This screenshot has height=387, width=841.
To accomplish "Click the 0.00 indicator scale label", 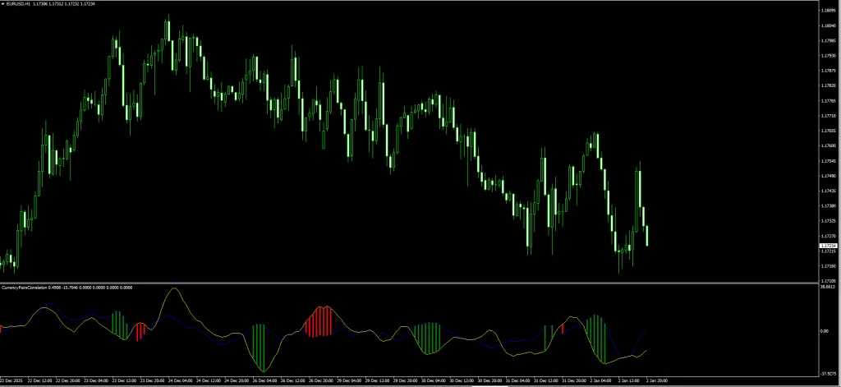I will 825,331.
